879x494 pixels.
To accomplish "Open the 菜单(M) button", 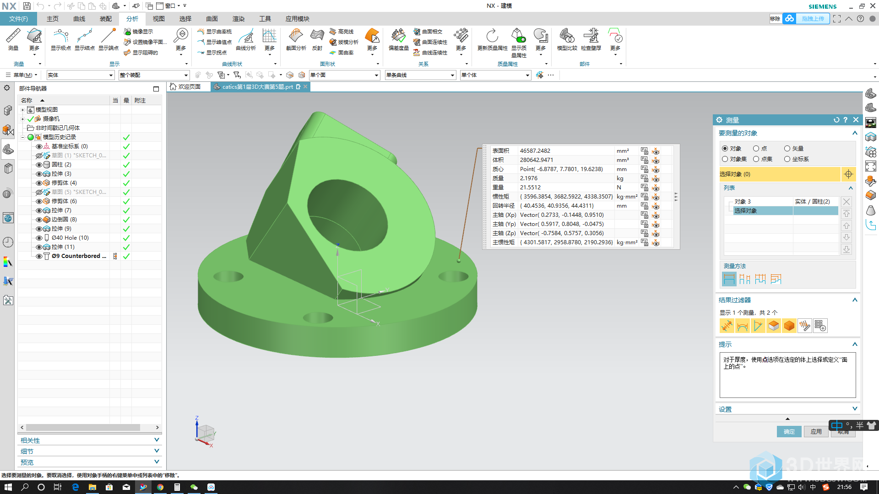I will point(21,75).
